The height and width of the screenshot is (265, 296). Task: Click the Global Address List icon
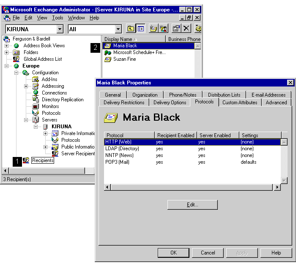click(x=16, y=59)
